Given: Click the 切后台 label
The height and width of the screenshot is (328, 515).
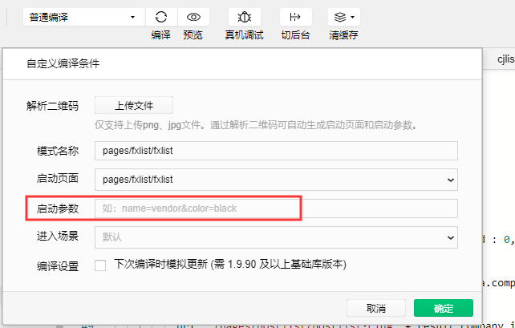Looking at the screenshot, I should click(295, 34).
